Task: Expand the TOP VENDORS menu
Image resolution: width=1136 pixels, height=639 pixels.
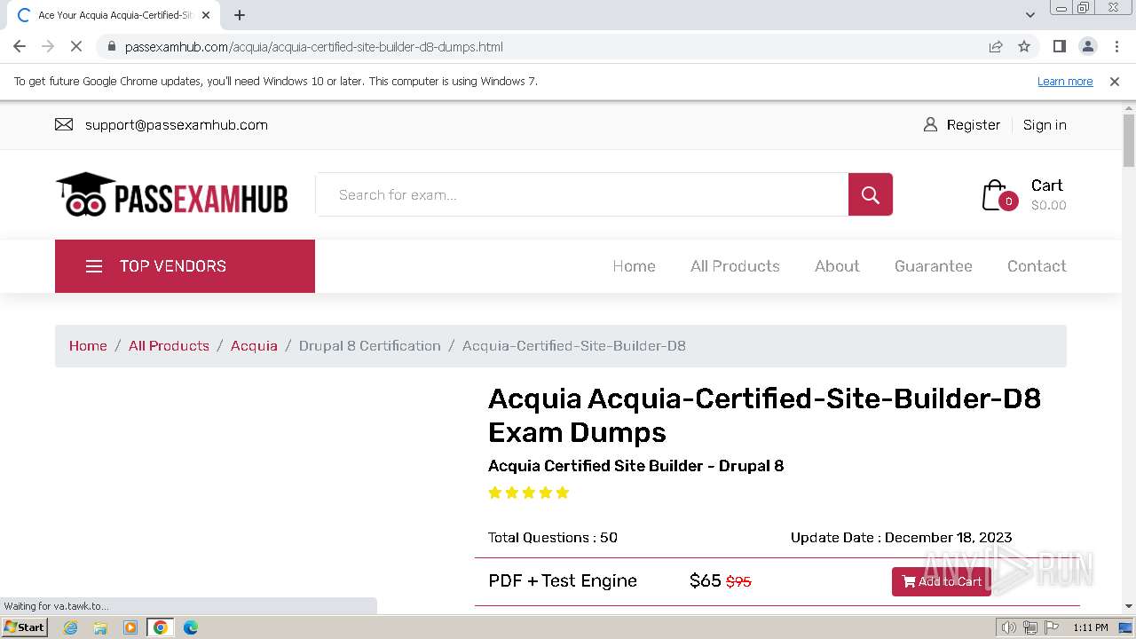Action: pos(185,266)
